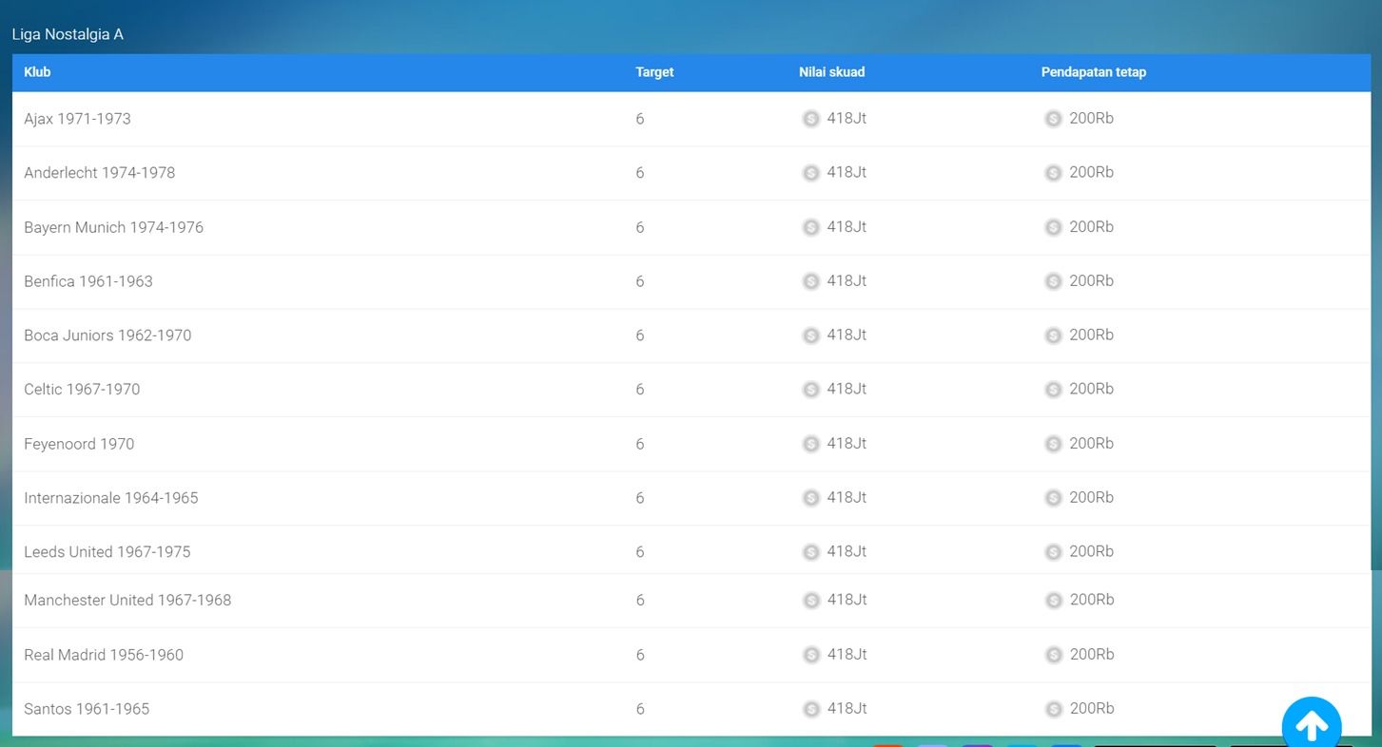The image size is (1382, 747).
Task: Select club Boca Juniors 1962-1970
Action: pos(107,335)
